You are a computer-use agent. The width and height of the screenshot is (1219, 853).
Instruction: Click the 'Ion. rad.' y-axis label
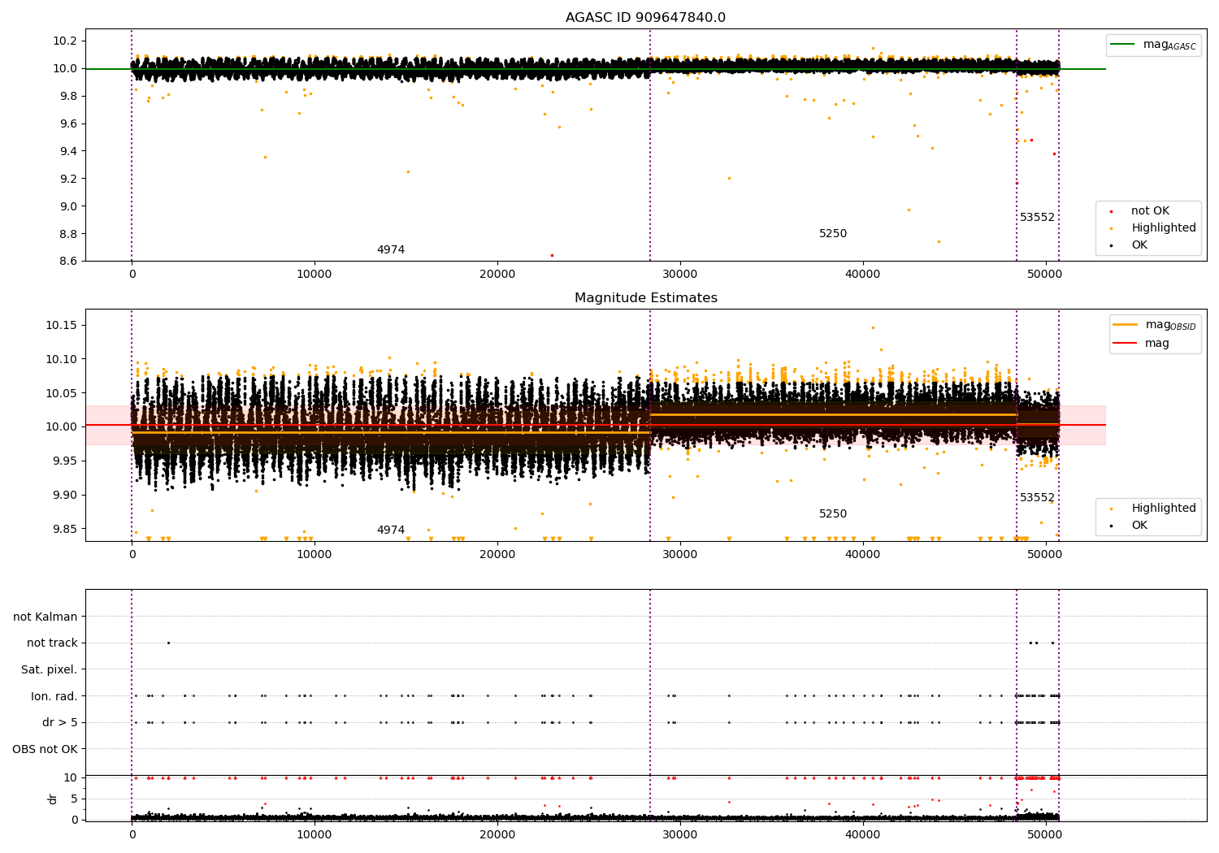(x=54, y=696)
